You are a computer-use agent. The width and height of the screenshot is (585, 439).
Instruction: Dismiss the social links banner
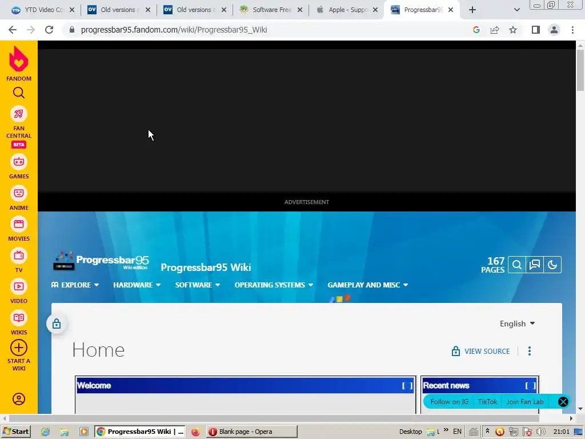pyautogui.click(x=563, y=402)
